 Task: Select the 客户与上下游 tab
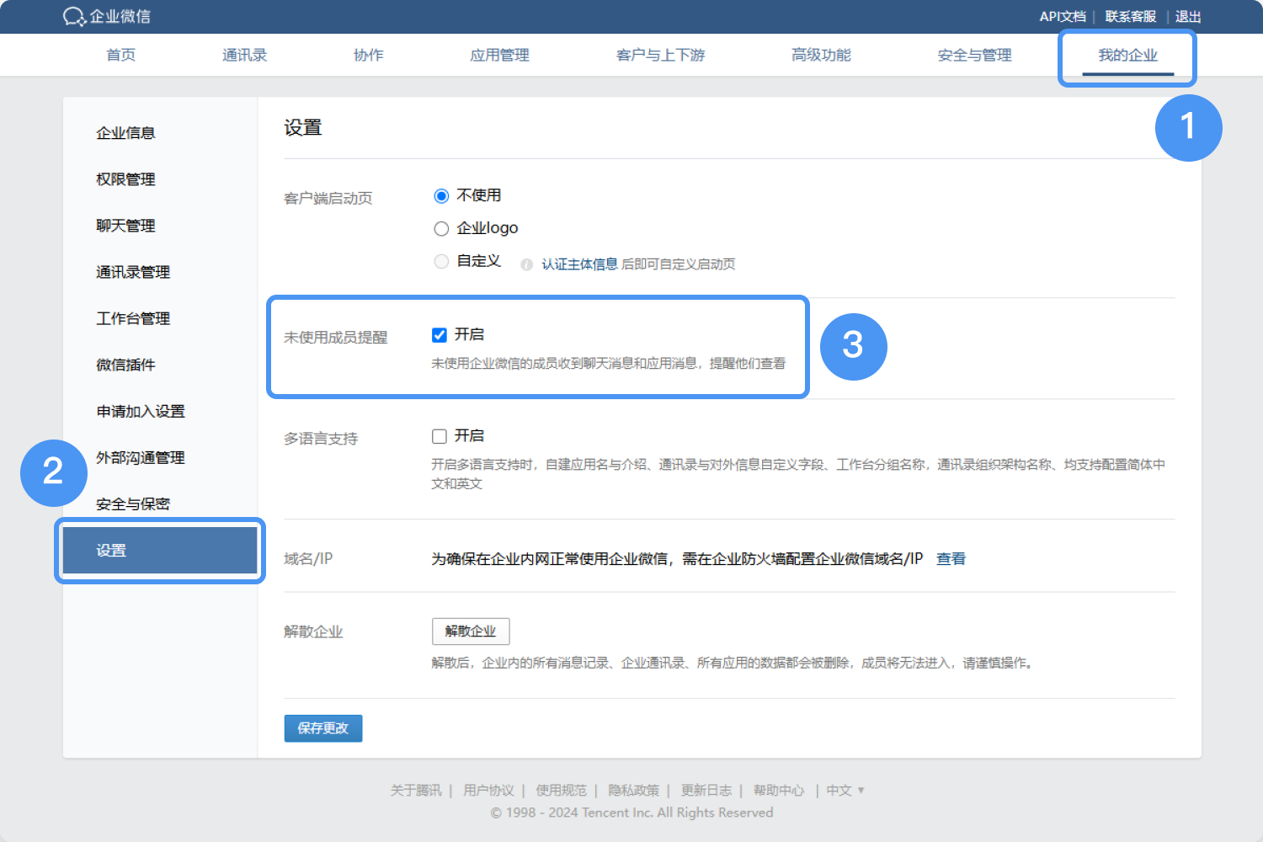click(x=660, y=55)
